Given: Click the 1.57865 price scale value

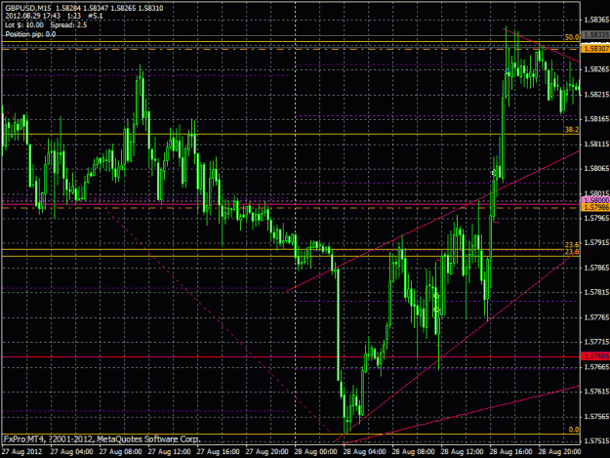Looking at the screenshot, I should (x=596, y=268).
